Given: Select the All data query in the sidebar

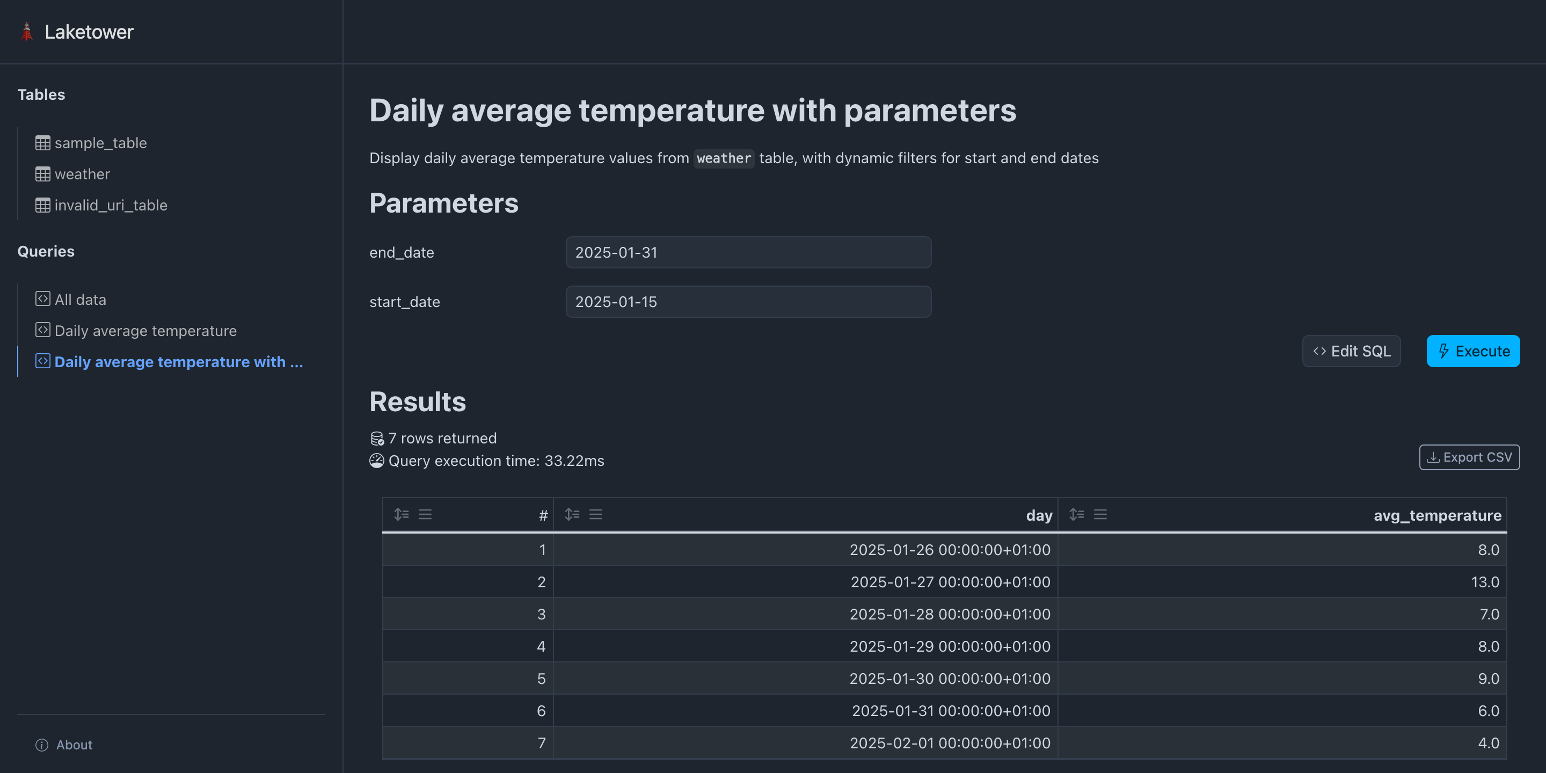Looking at the screenshot, I should pos(80,298).
